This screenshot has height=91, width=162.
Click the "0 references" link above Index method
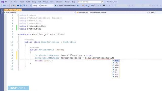coord(34,48)
